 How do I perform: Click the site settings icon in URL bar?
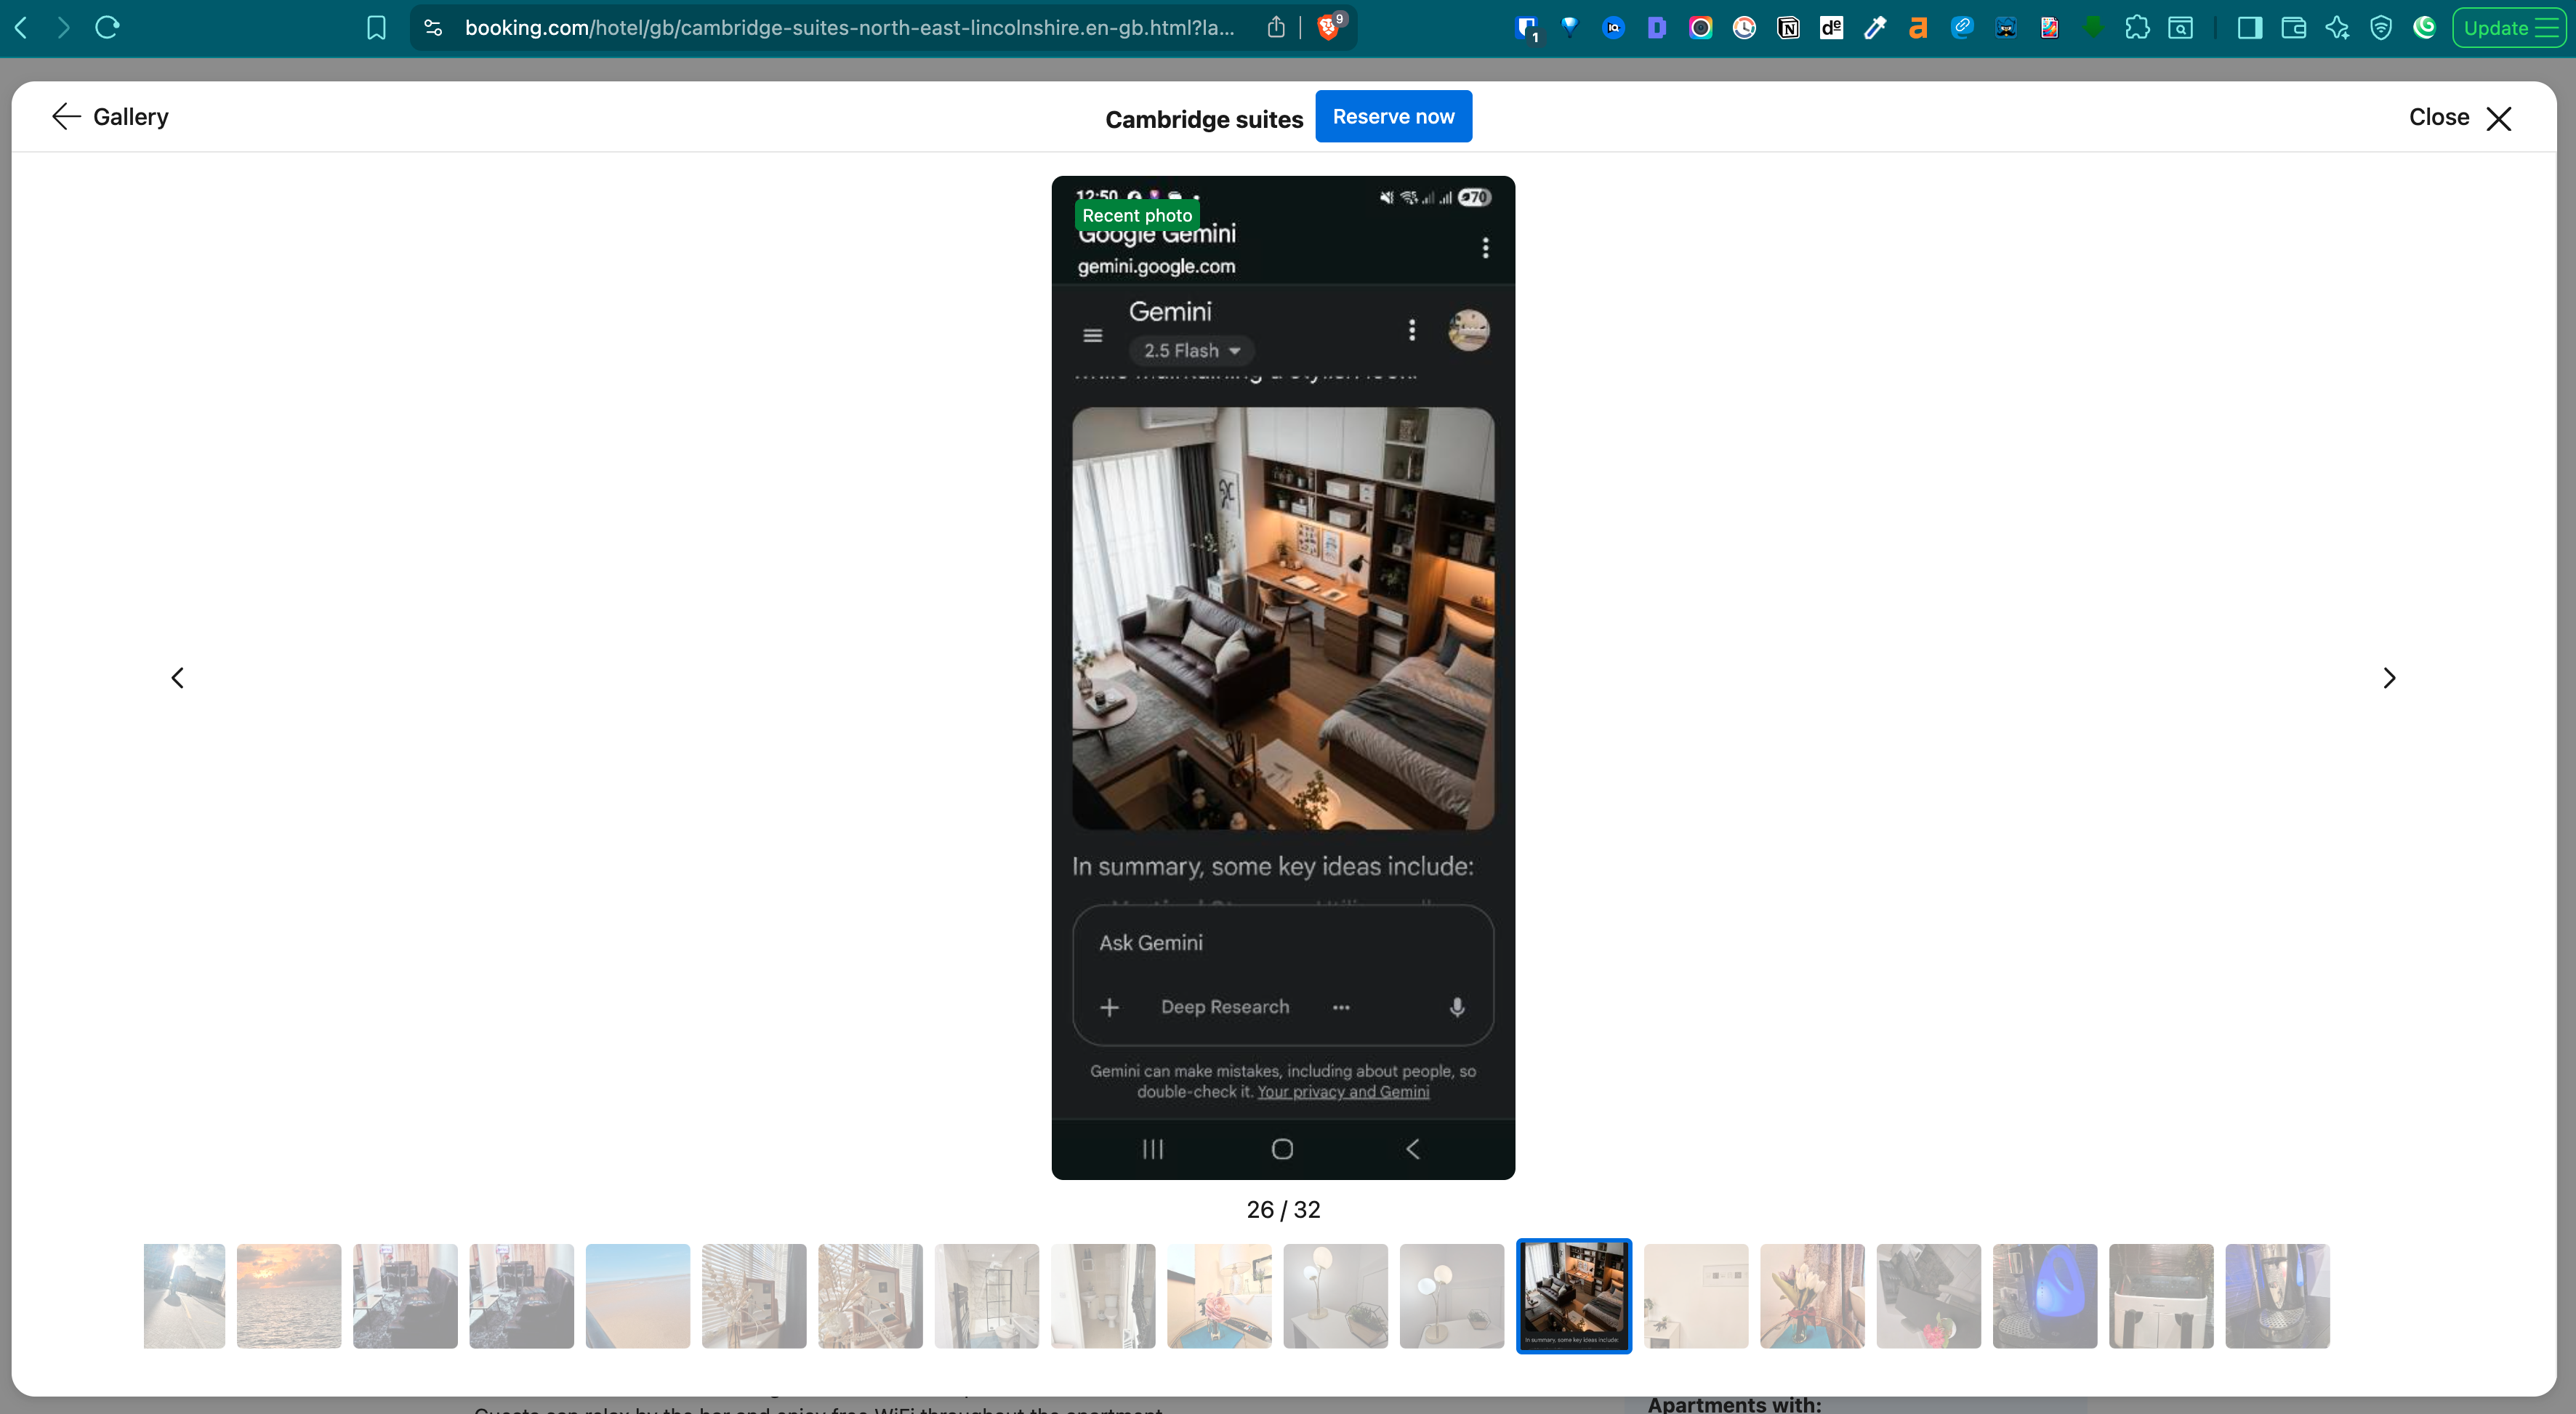point(433,27)
